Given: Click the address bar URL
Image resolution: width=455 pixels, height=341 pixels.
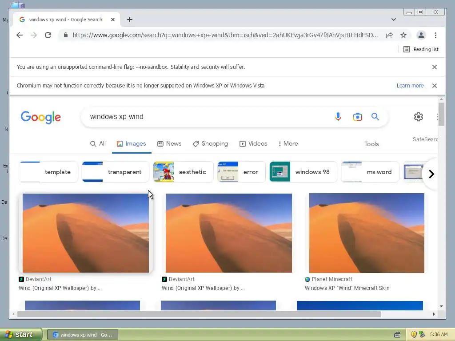Looking at the screenshot, I should [225, 35].
